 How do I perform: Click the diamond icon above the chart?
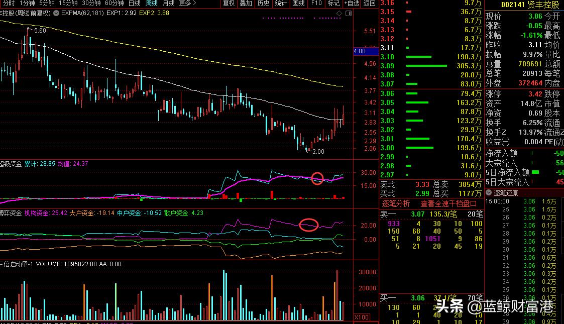coord(339,13)
